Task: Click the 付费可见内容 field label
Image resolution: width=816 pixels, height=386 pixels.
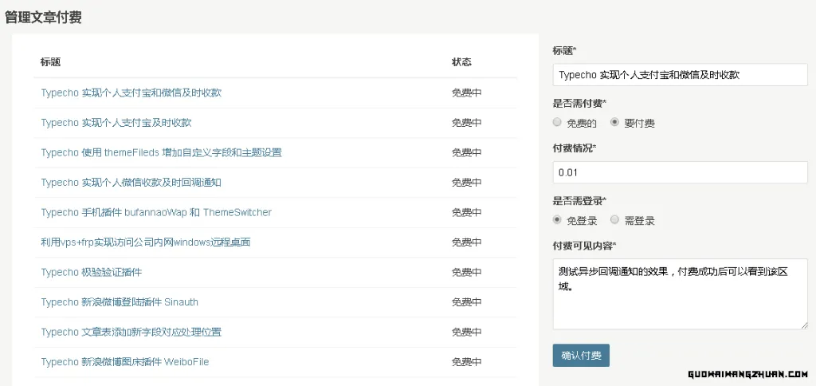Action: (584, 245)
